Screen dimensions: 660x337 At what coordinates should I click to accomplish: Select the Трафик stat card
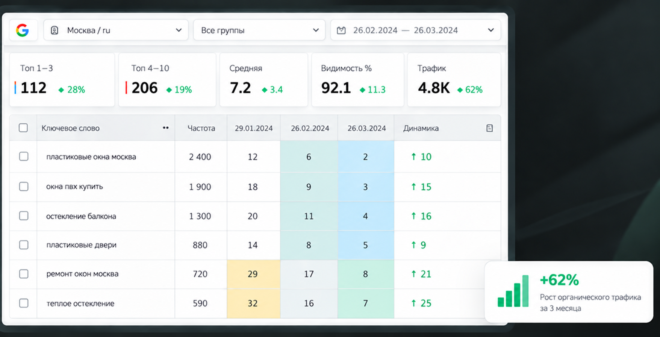(454, 80)
